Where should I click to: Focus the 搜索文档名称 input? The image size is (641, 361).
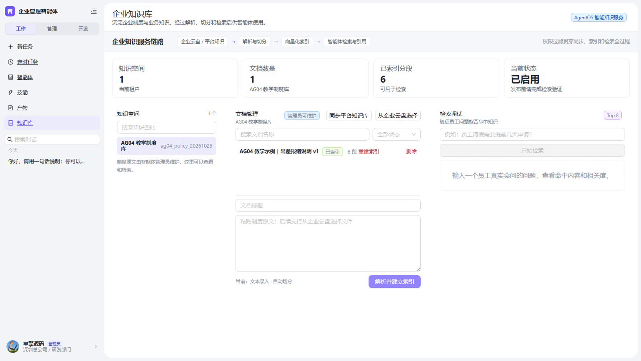tap(302, 134)
